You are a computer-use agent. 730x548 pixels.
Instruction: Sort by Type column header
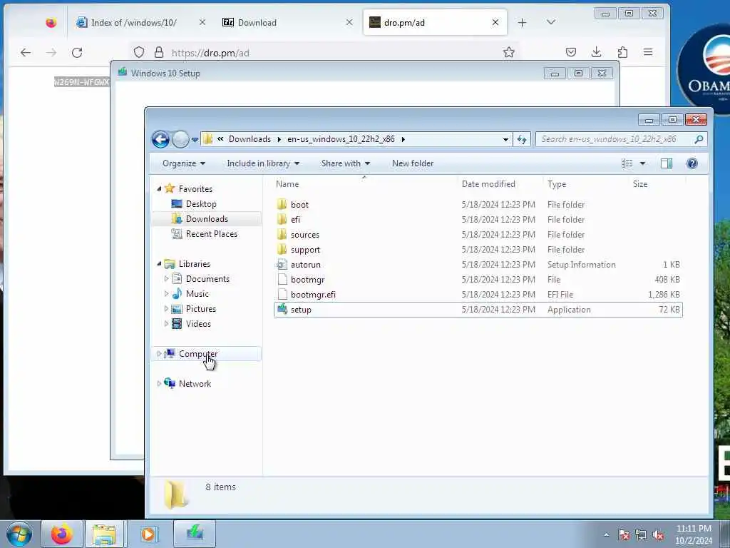[x=586, y=184]
